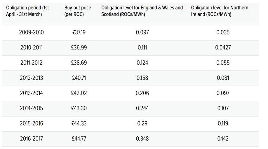268x149 pixels.
Task: Click the 2016-2017 row label
Action: click(x=31, y=138)
